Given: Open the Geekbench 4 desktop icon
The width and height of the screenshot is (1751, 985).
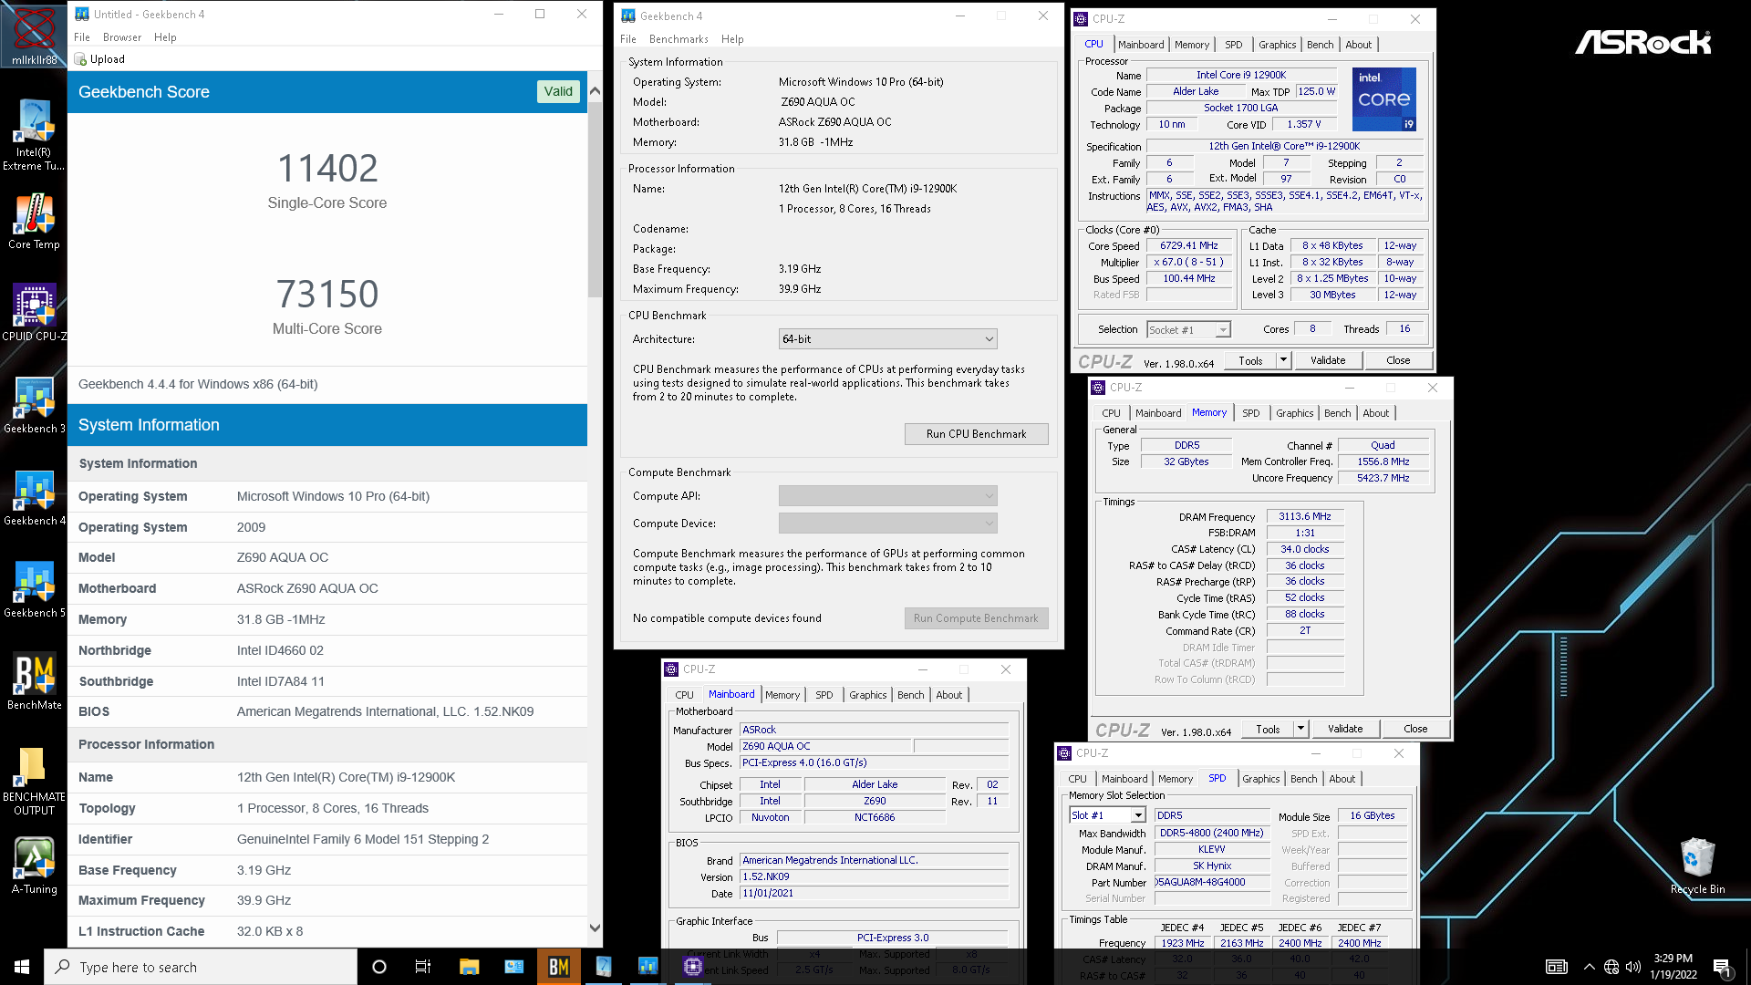Looking at the screenshot, I should click(34, 497).
